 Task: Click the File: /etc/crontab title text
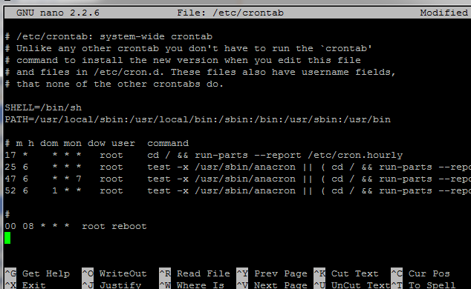pos(230,13)
